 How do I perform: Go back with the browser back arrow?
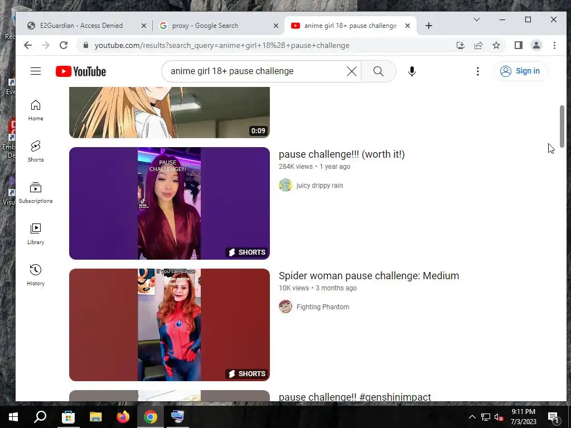point(28,45)
